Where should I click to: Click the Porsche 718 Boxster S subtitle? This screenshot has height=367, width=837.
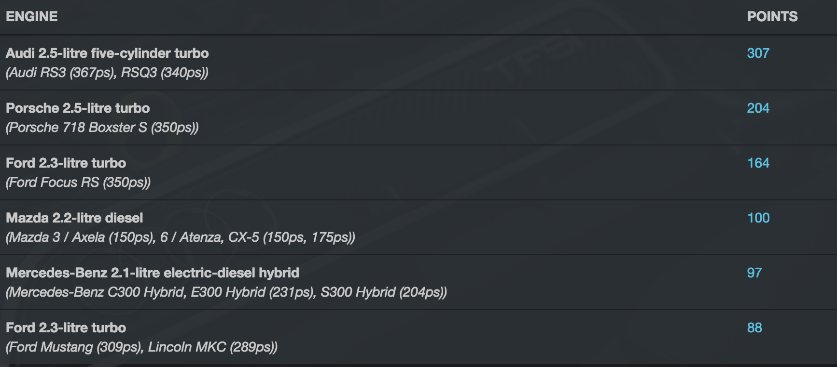coord(102,128)
